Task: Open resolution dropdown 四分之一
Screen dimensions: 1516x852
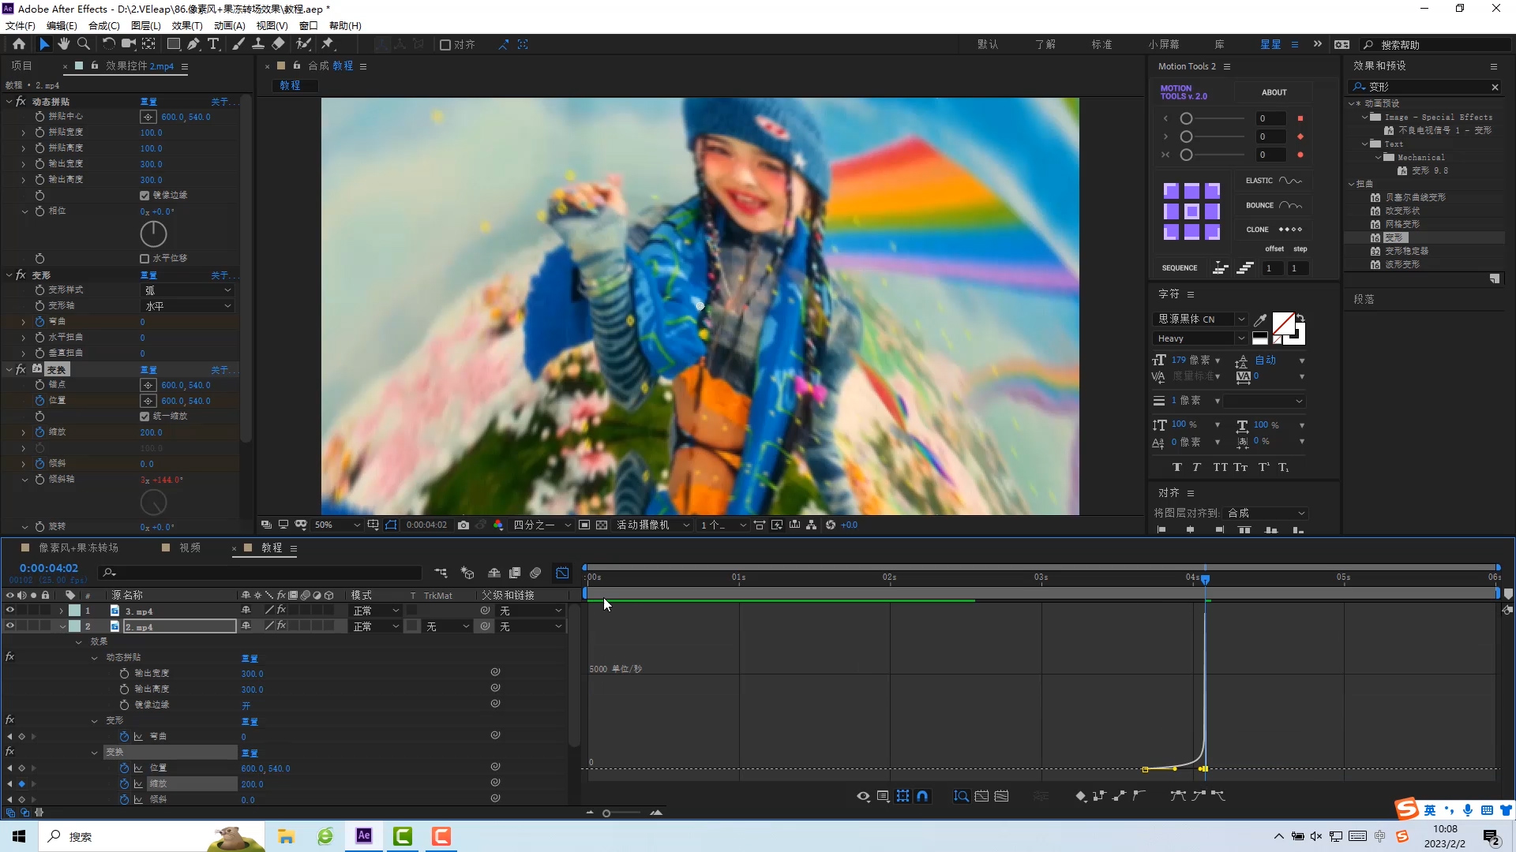Action: [x=542, y=525]
